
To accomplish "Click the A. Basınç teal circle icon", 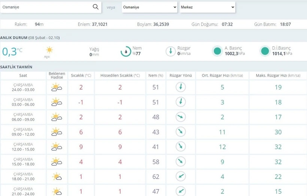I will click(217, 51).
